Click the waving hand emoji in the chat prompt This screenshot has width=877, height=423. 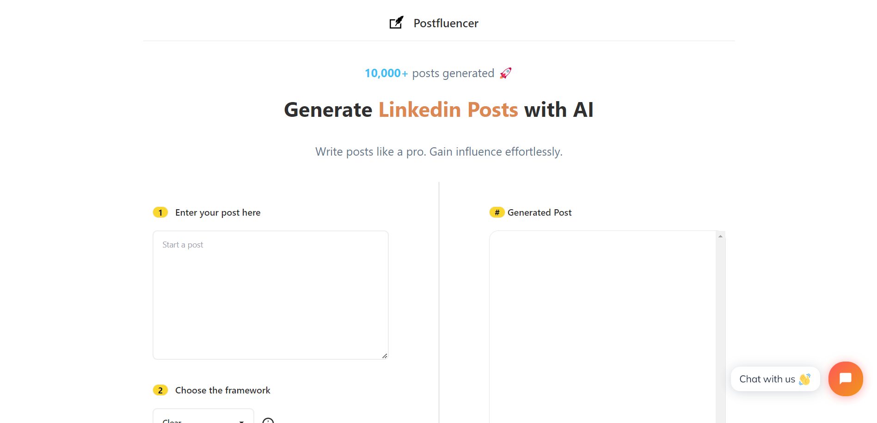804,379
